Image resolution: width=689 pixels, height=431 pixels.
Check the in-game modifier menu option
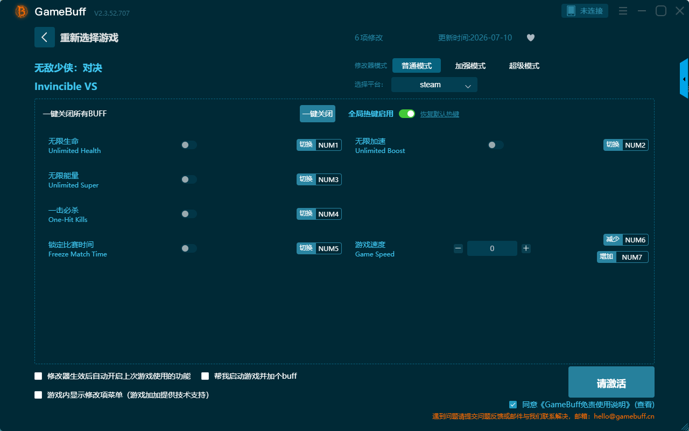click(38, 395)
